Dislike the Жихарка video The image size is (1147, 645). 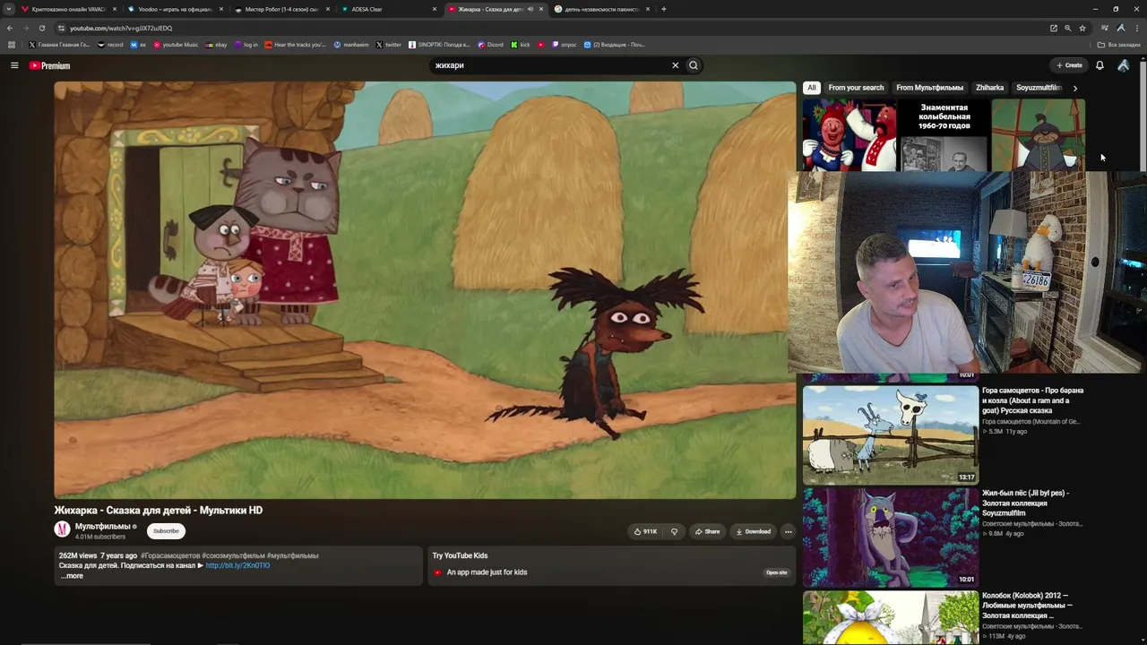675,531
